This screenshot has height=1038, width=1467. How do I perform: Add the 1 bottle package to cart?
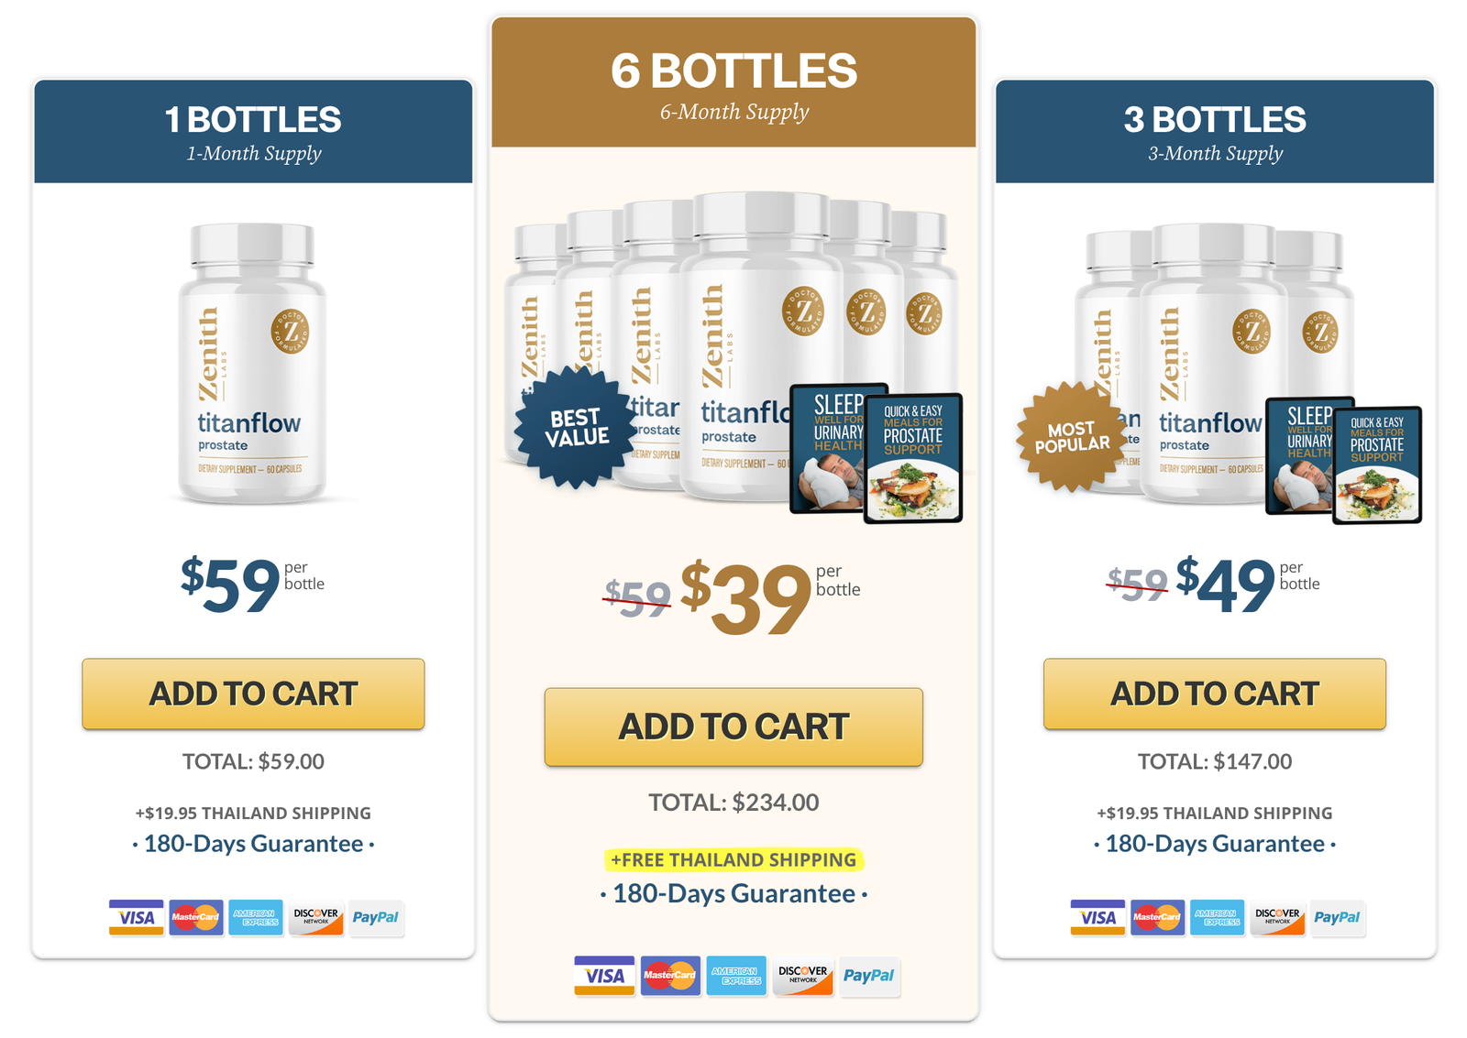pyautogui.click(x=253, y=694)
